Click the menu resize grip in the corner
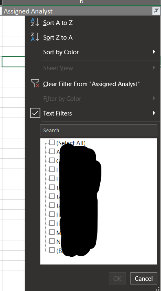This screenshot has width=161, height=291. (158, 289)
